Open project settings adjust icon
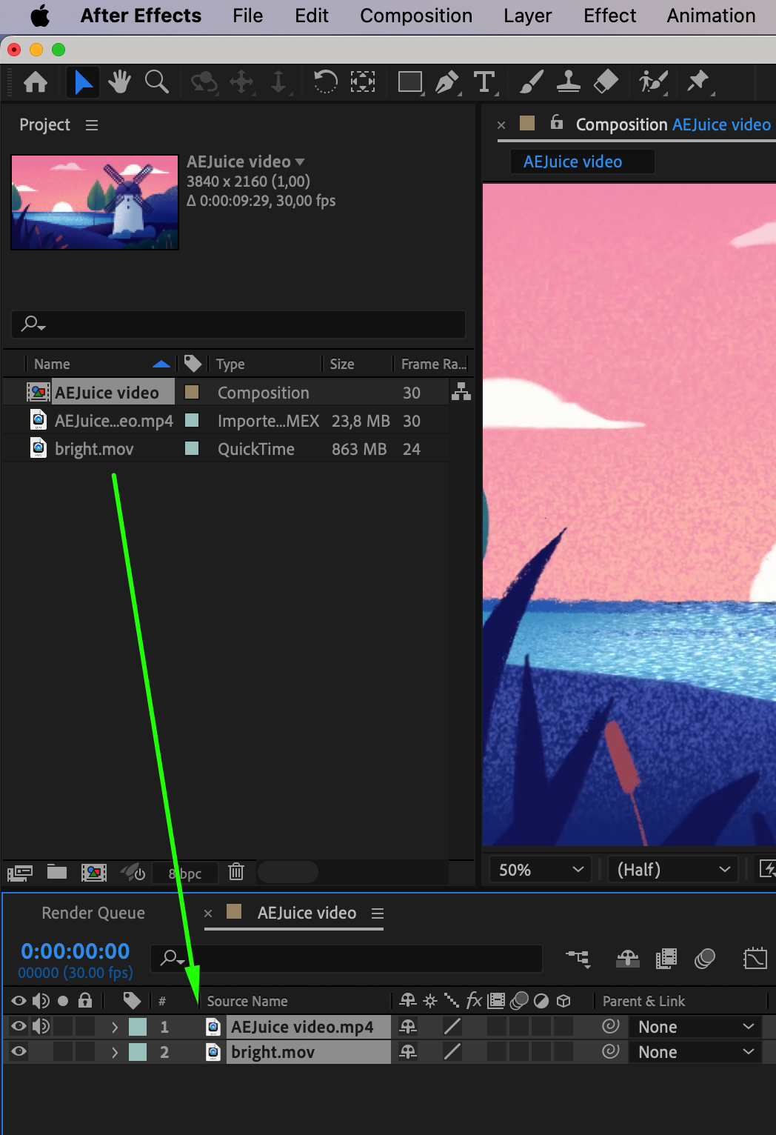 tap(133, 873)
